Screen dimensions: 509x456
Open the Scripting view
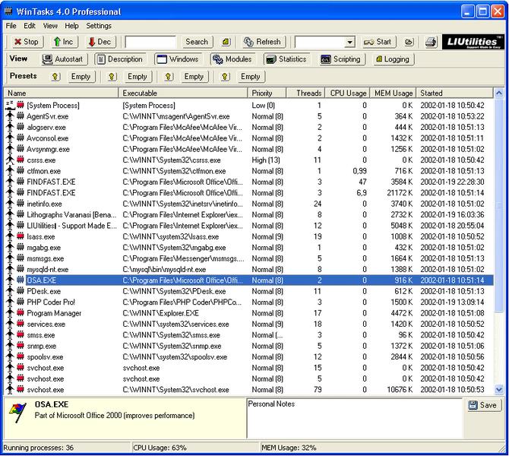[x=342, y=59]
